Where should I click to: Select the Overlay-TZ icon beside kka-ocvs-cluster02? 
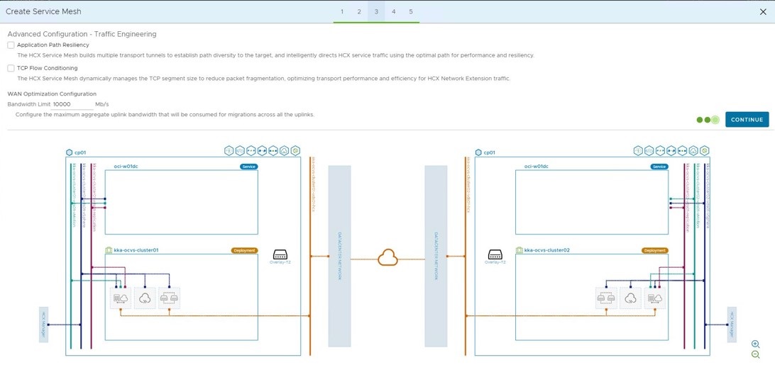tap(495, 254)
